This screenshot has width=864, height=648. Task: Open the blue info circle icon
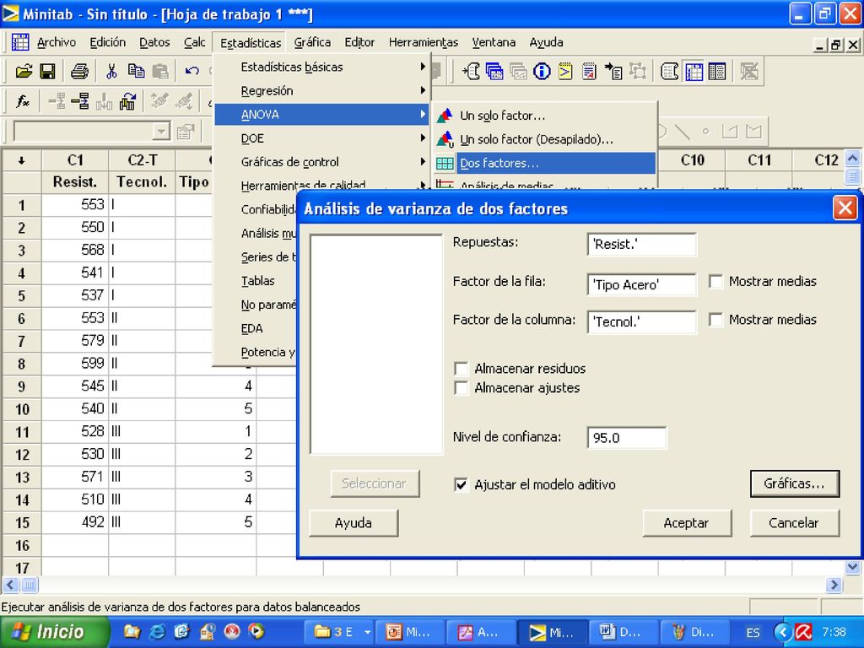pyautogui.click(x=543, y=72)
